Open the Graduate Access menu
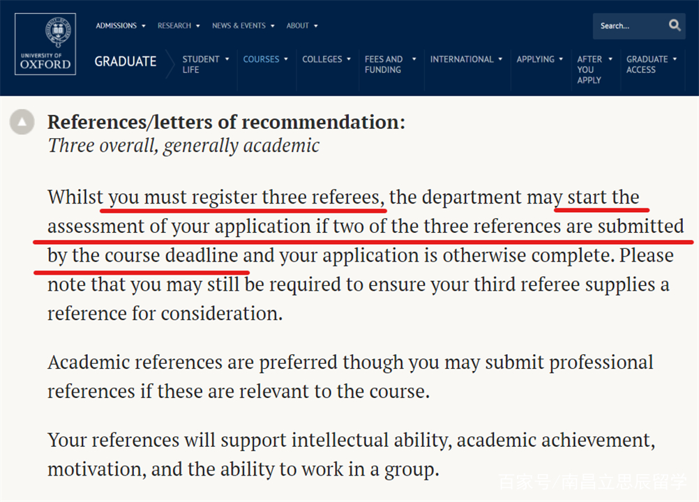The image size is (699, 502). point(652,65)
